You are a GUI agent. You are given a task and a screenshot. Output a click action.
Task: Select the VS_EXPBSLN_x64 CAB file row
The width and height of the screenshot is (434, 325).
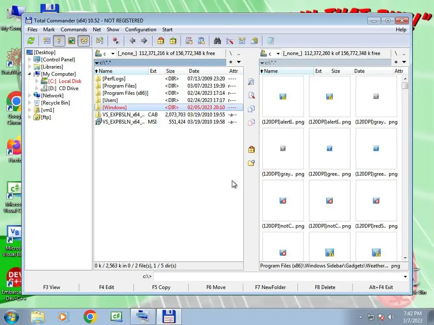169,115
